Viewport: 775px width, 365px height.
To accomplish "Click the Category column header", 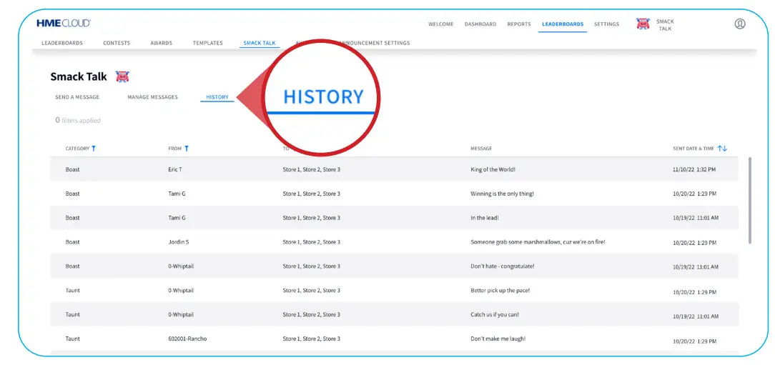I will point(77,149).
